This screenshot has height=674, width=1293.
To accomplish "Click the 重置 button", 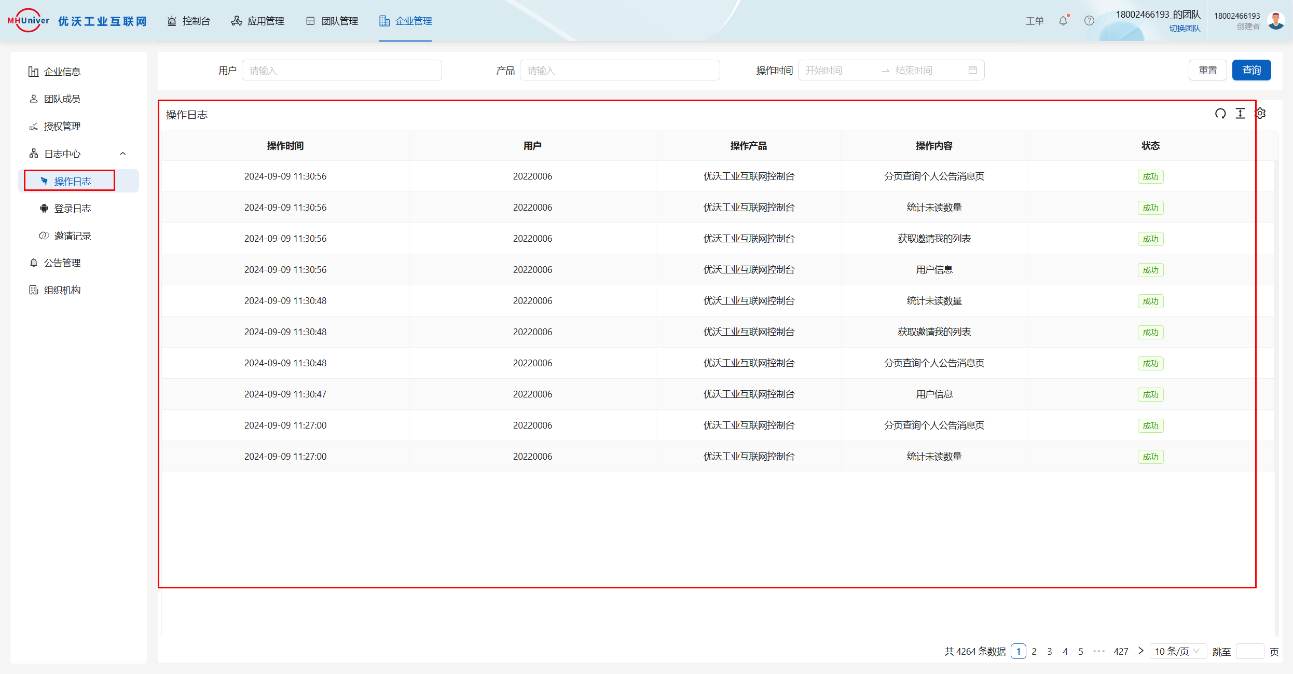I will [1207, 70].
